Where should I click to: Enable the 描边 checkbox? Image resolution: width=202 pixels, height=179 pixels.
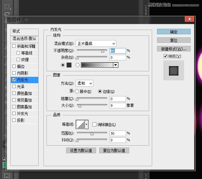[x=14, y=66]
